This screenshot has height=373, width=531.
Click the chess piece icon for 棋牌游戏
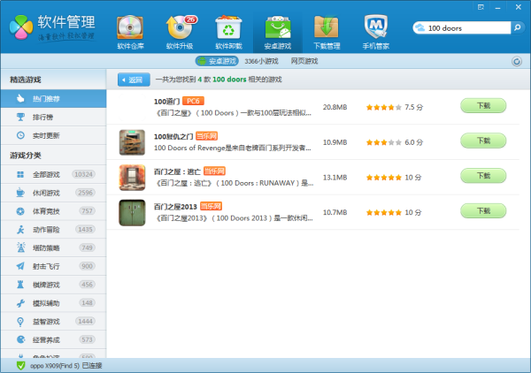20,285
